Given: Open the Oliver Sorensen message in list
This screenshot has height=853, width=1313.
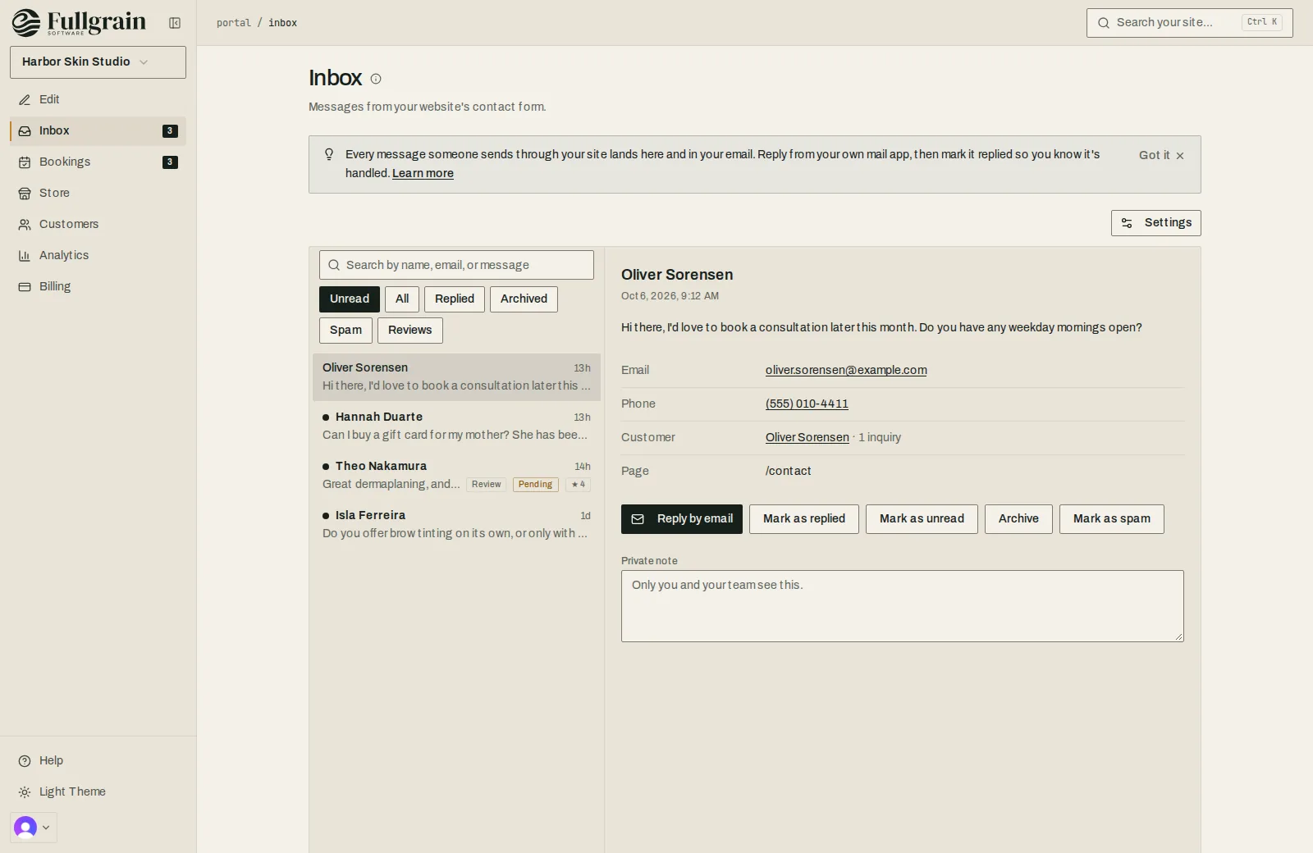Looking at the screenshot, I should [456, 377].
